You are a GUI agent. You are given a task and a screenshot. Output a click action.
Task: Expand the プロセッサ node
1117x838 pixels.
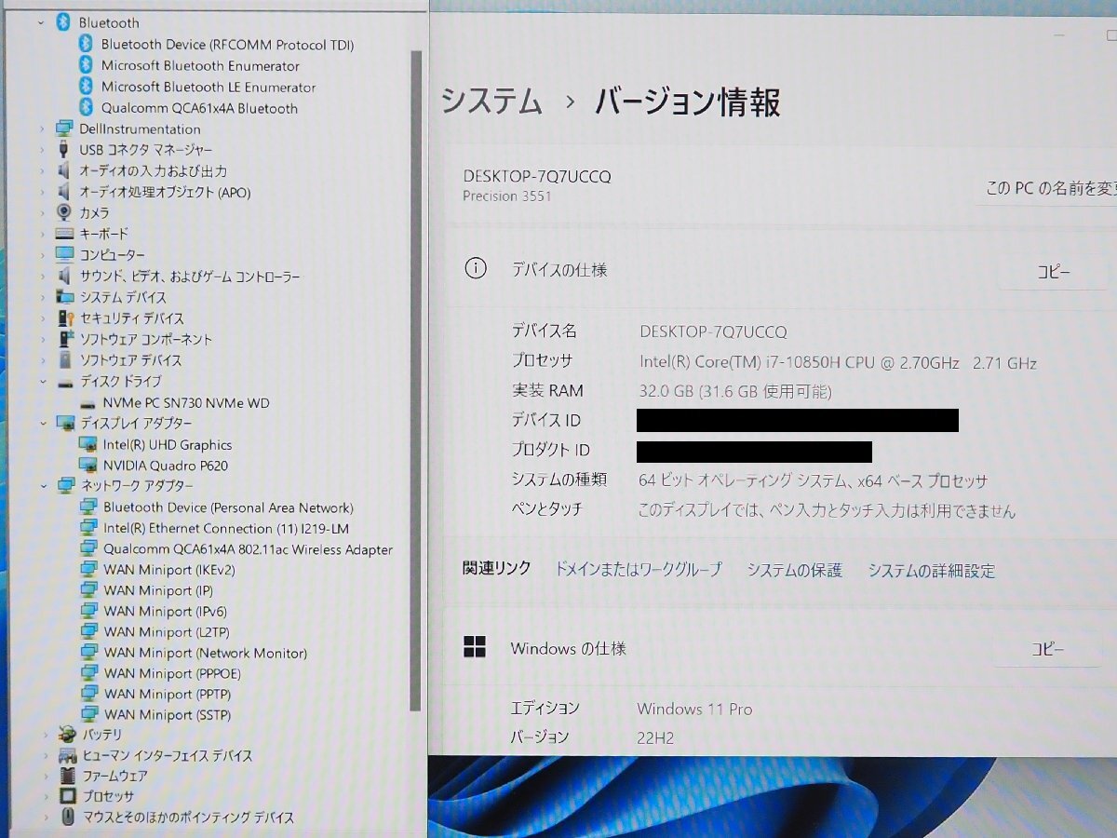point(45,797)
